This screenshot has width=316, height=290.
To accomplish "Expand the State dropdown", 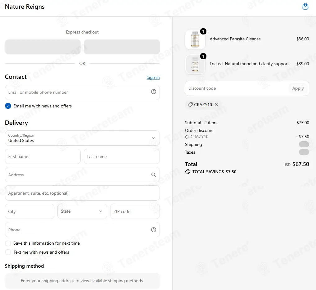I will pos(82,211).
